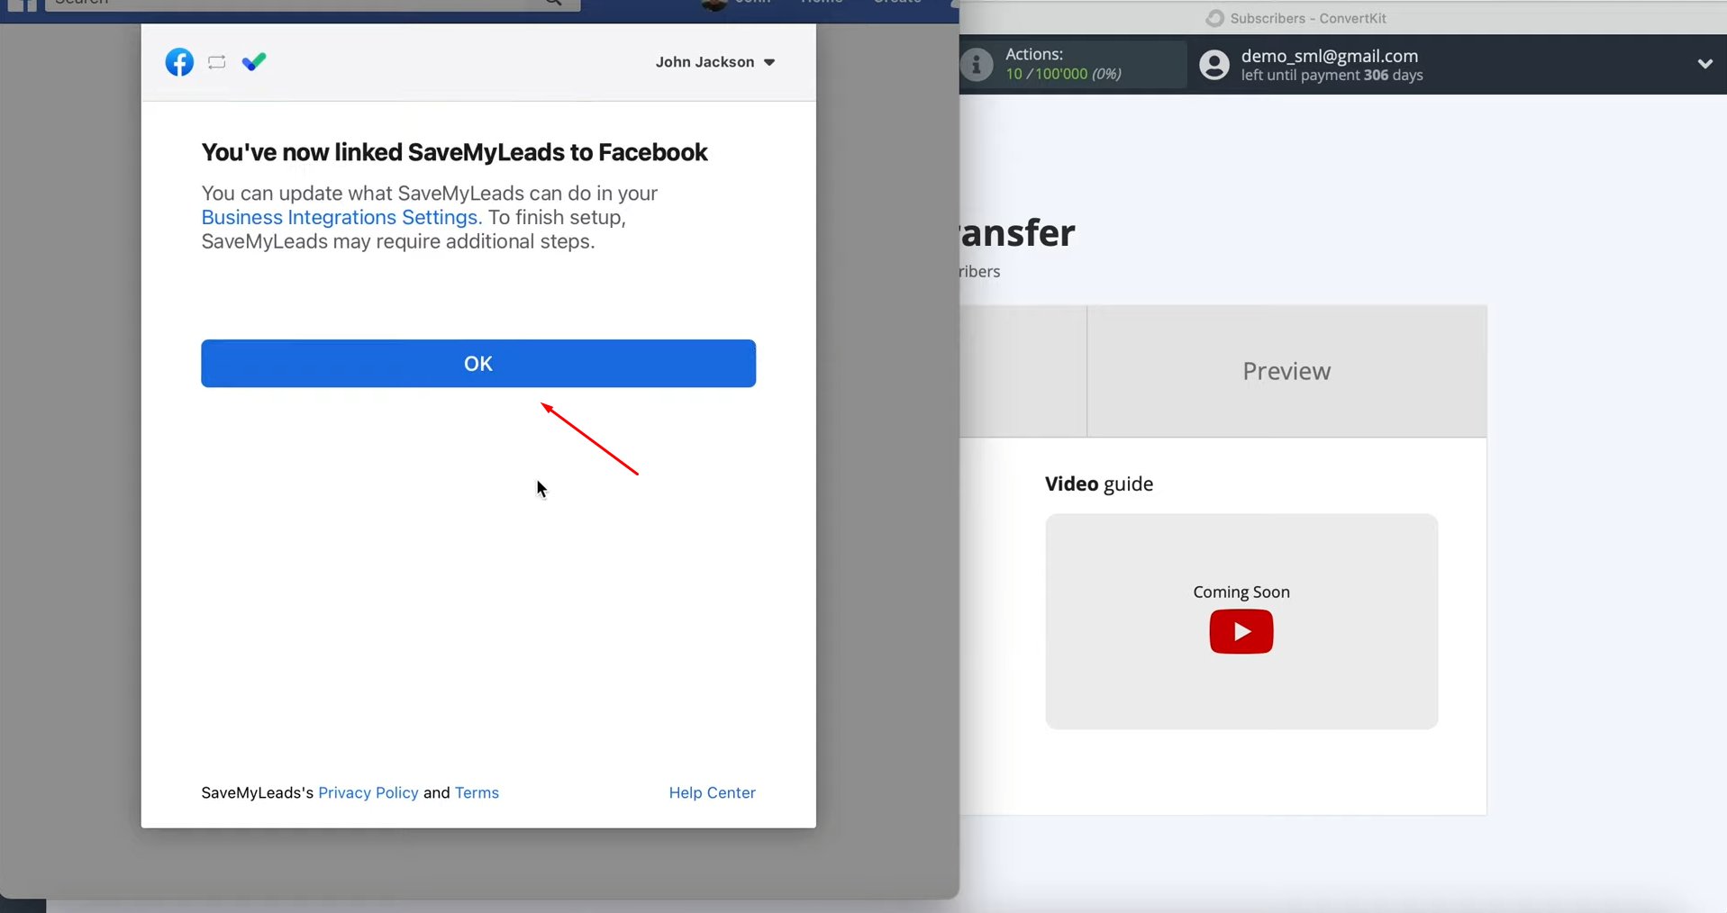Click the sync arrows icon between logos
This screenshot has width=1727, height=913.
pyautogui.click(x=217, y=62)
